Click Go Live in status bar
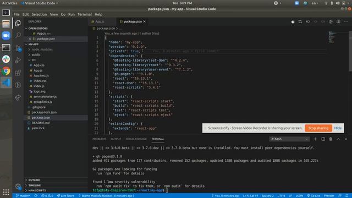 (x=313, y=196)
